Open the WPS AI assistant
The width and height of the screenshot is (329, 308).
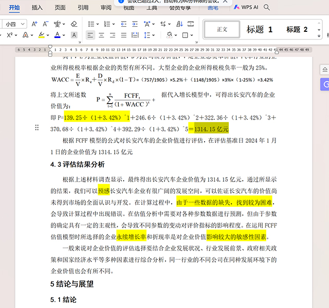point(246,7)
